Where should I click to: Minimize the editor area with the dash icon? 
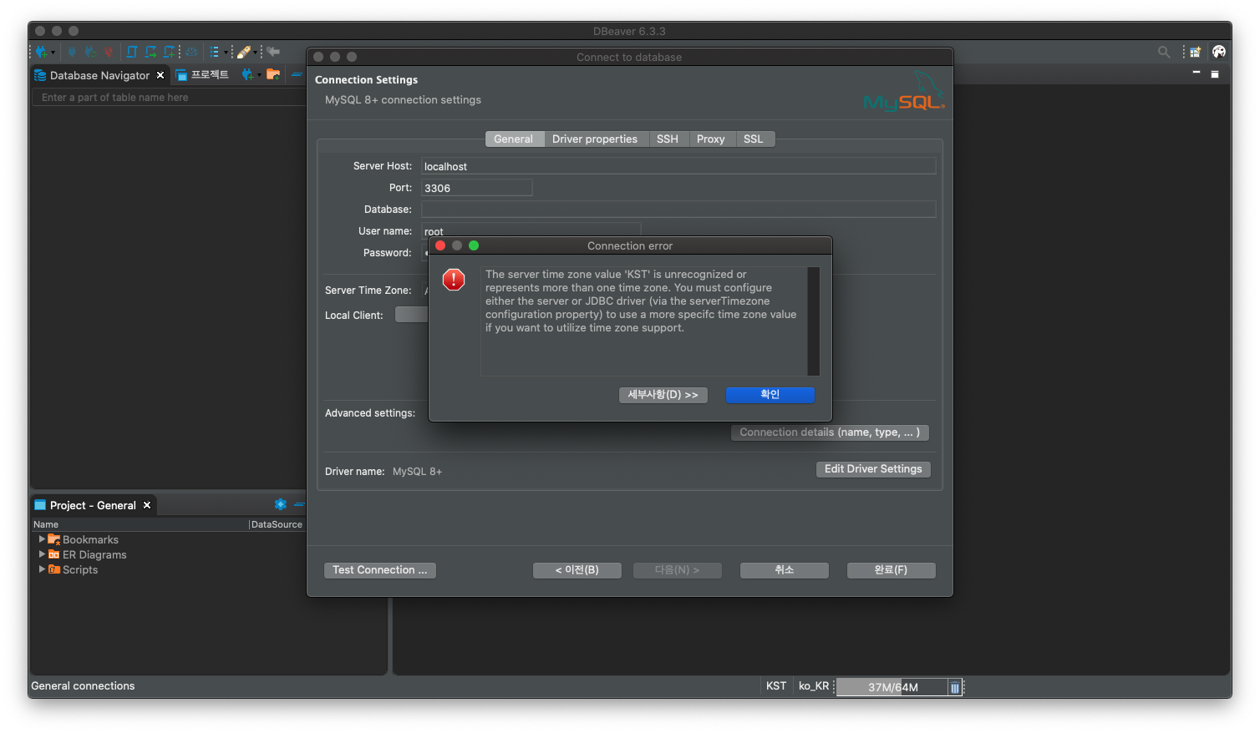click(x=1196, y=73)
